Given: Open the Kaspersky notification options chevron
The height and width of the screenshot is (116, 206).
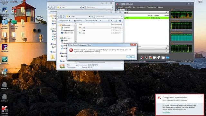Looking at the screenshot, I should 200,96.
